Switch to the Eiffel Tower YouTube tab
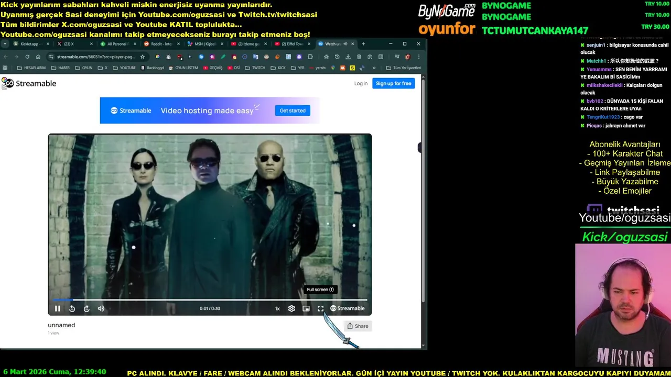The height and width of the screenshot is (377, 671). click(292, 44)
